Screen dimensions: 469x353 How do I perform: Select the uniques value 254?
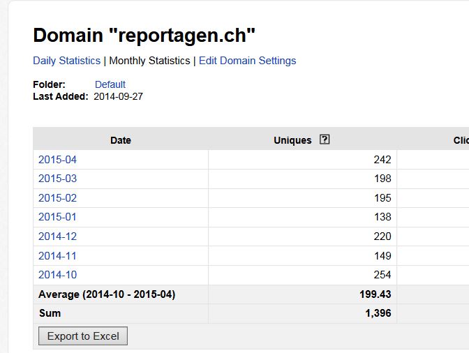tap(382, 275)
